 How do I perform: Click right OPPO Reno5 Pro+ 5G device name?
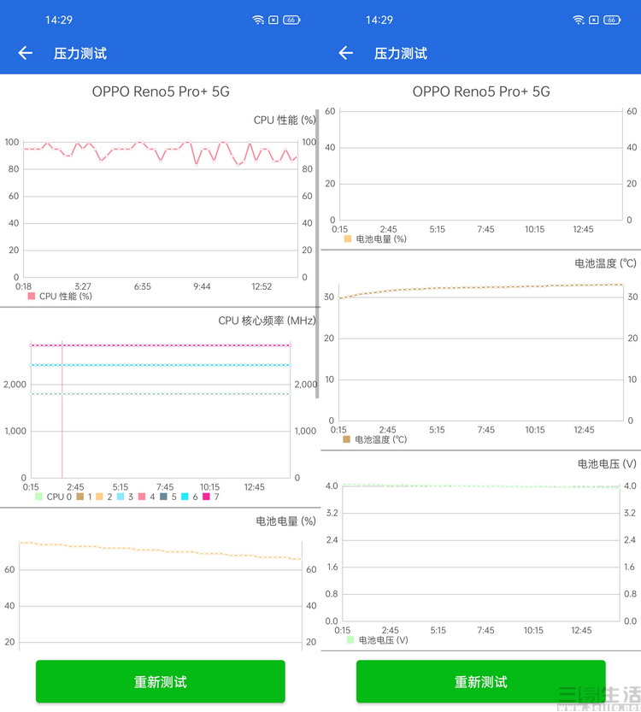(x=481, y=91)
